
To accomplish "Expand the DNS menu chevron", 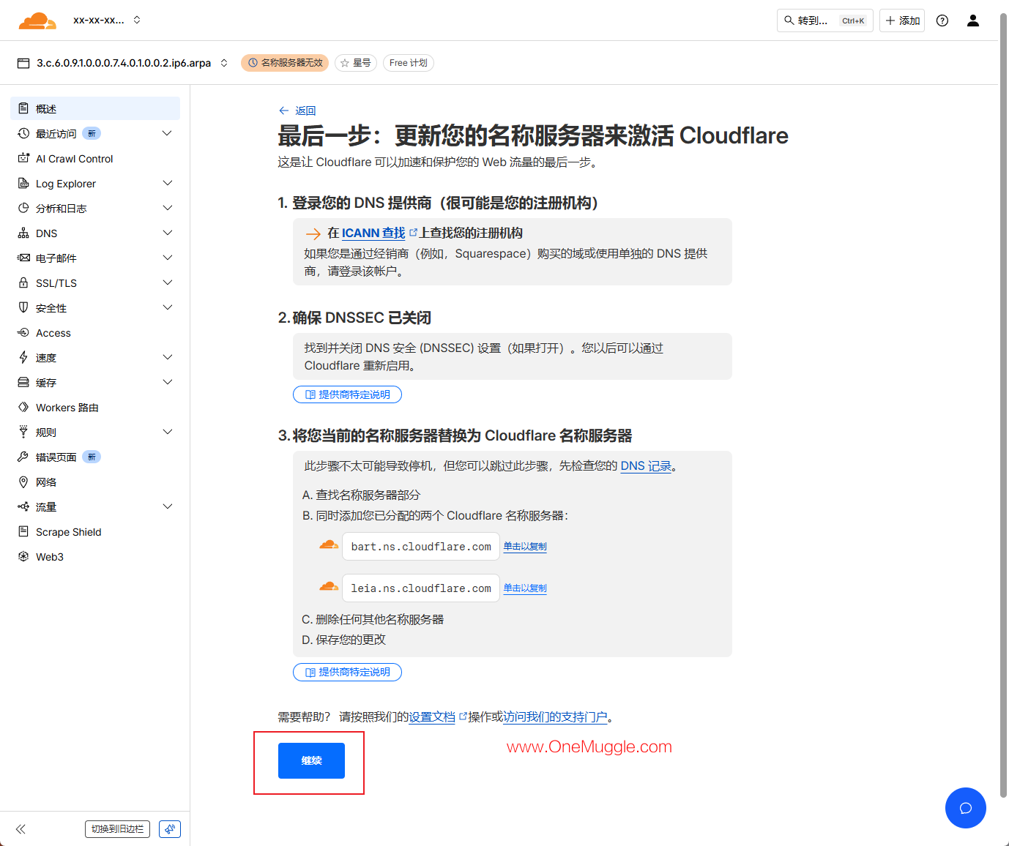I will (168, 233).
